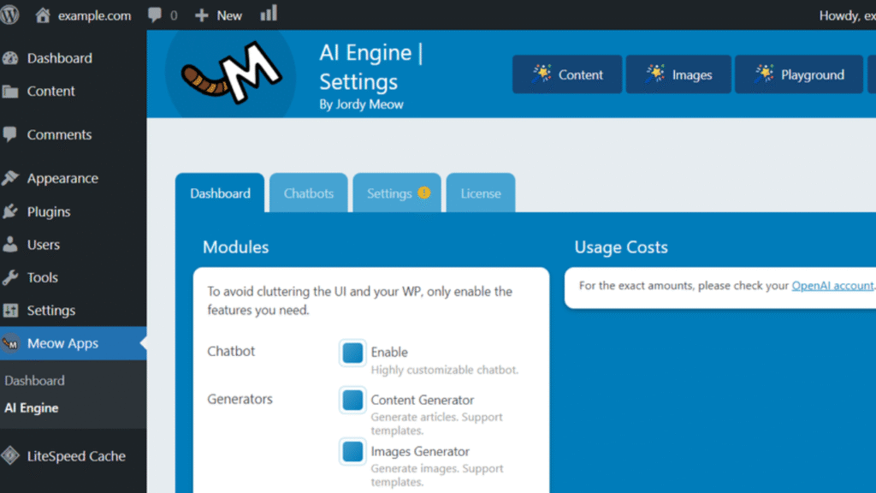This screenshot has width=876, height=493.
Task: Open the Howdy user account menu
Action: point(847,15)
